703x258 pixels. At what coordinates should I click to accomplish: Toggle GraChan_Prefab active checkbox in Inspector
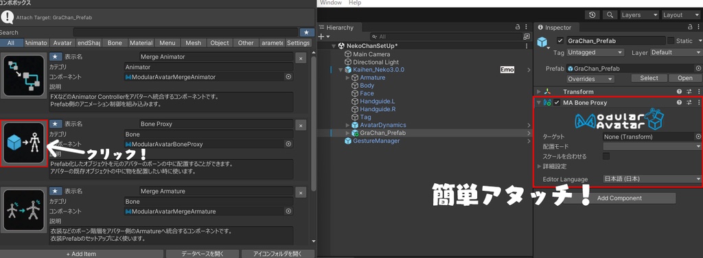560,40
